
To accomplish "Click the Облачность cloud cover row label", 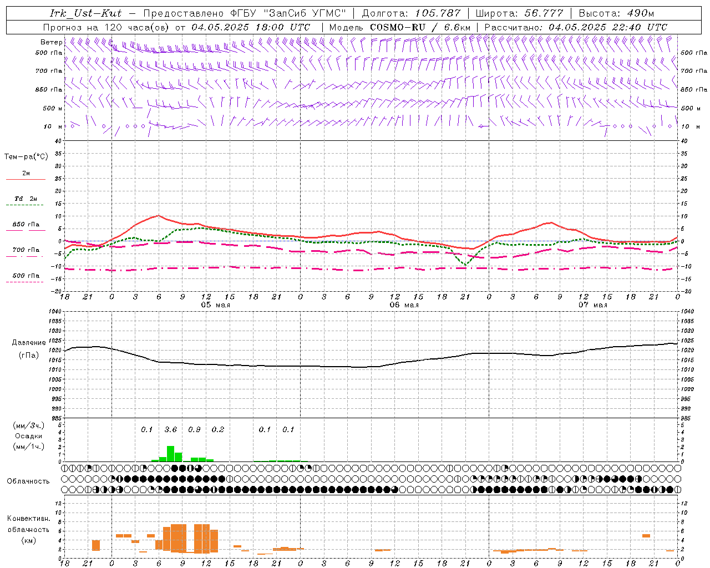I will (28, 481).
